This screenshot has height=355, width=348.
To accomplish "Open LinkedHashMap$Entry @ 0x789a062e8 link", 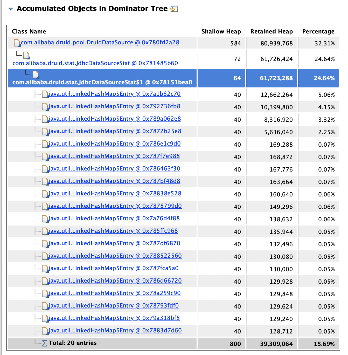I will point(115,119).
